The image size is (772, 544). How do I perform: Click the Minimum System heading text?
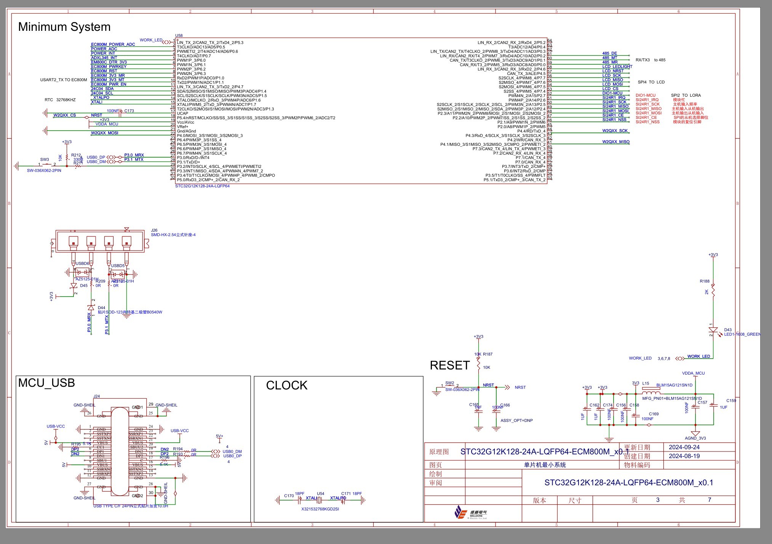tap(64, 27)
